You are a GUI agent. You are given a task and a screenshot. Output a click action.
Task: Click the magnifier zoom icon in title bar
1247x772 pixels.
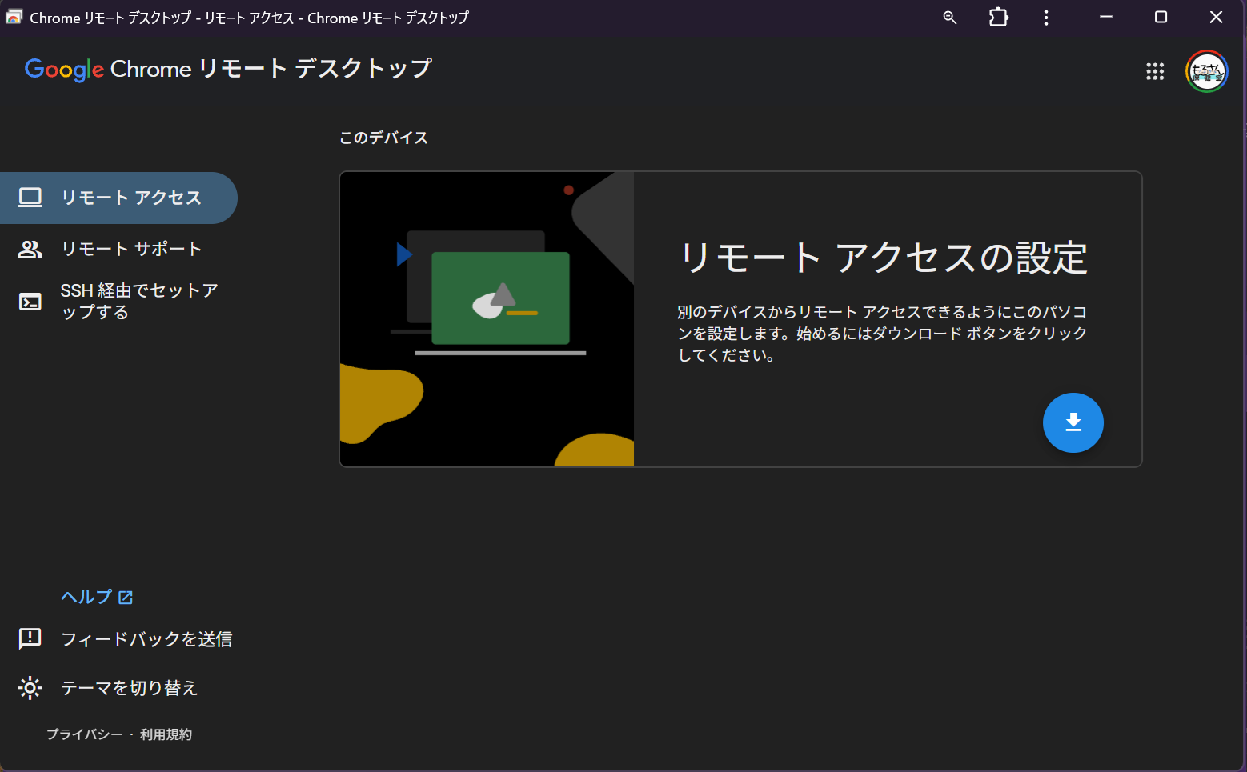(950, 18)
